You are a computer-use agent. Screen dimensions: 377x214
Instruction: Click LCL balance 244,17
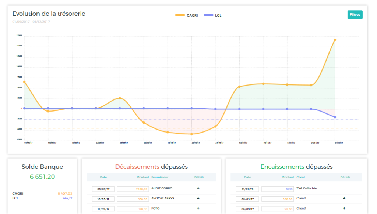coord(67,198)
